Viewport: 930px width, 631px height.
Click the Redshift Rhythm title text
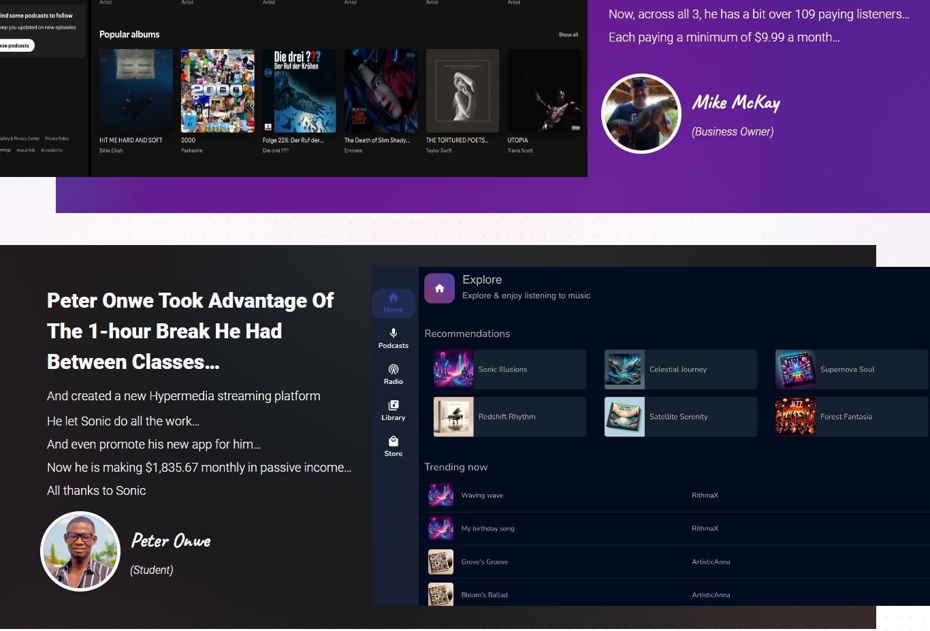click(x=507, y=417)
